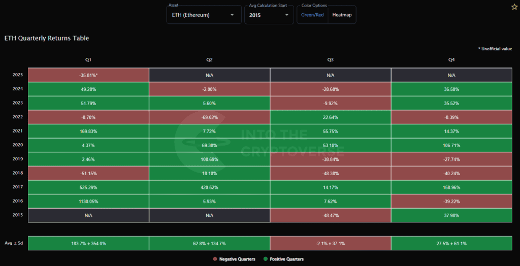The width and height of the screenshot is (520, 266).
Task: Click the -8.39% cell
Action: coord(451,117)
